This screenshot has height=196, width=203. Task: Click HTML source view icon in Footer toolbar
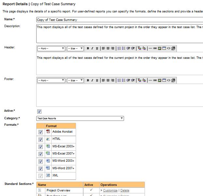pyautogui.click(x=169, y=80)
